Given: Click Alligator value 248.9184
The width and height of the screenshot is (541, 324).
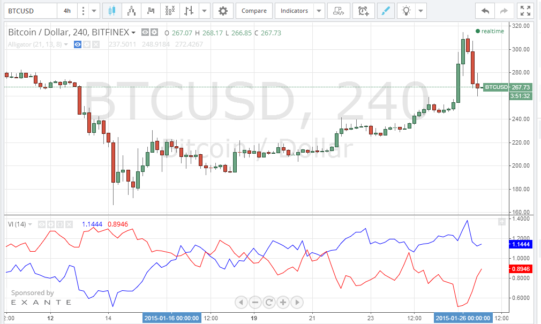Looking at the screenshot, I should coord(156,44).
